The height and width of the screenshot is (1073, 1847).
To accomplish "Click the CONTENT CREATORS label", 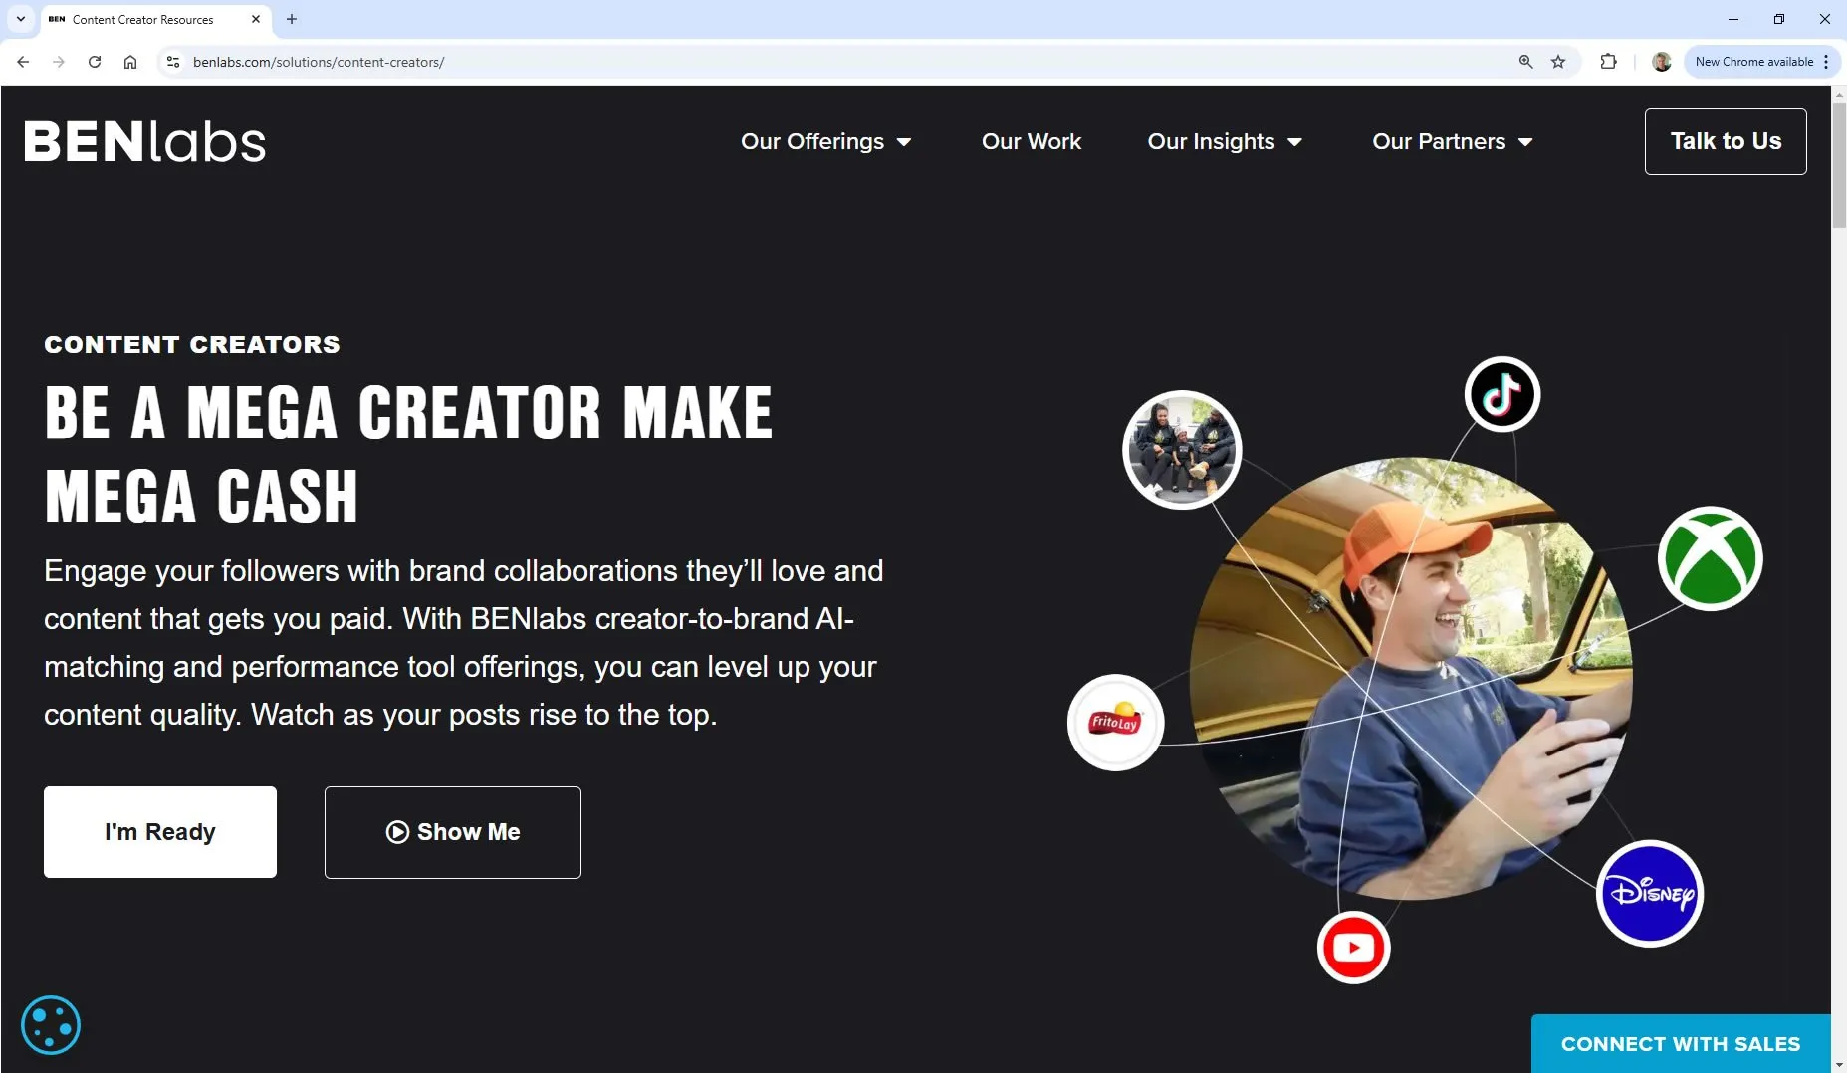I will tap(192, 344).
